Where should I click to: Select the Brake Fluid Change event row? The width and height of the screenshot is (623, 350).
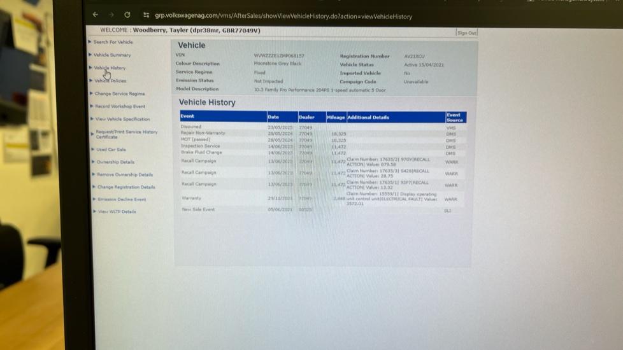click(x=323, y=153)
